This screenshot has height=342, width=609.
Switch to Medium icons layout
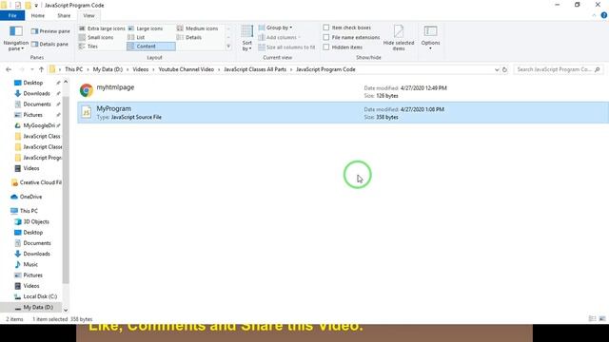click(x=197, y=28)
